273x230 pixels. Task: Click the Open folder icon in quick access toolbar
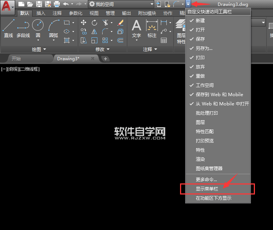30,4
